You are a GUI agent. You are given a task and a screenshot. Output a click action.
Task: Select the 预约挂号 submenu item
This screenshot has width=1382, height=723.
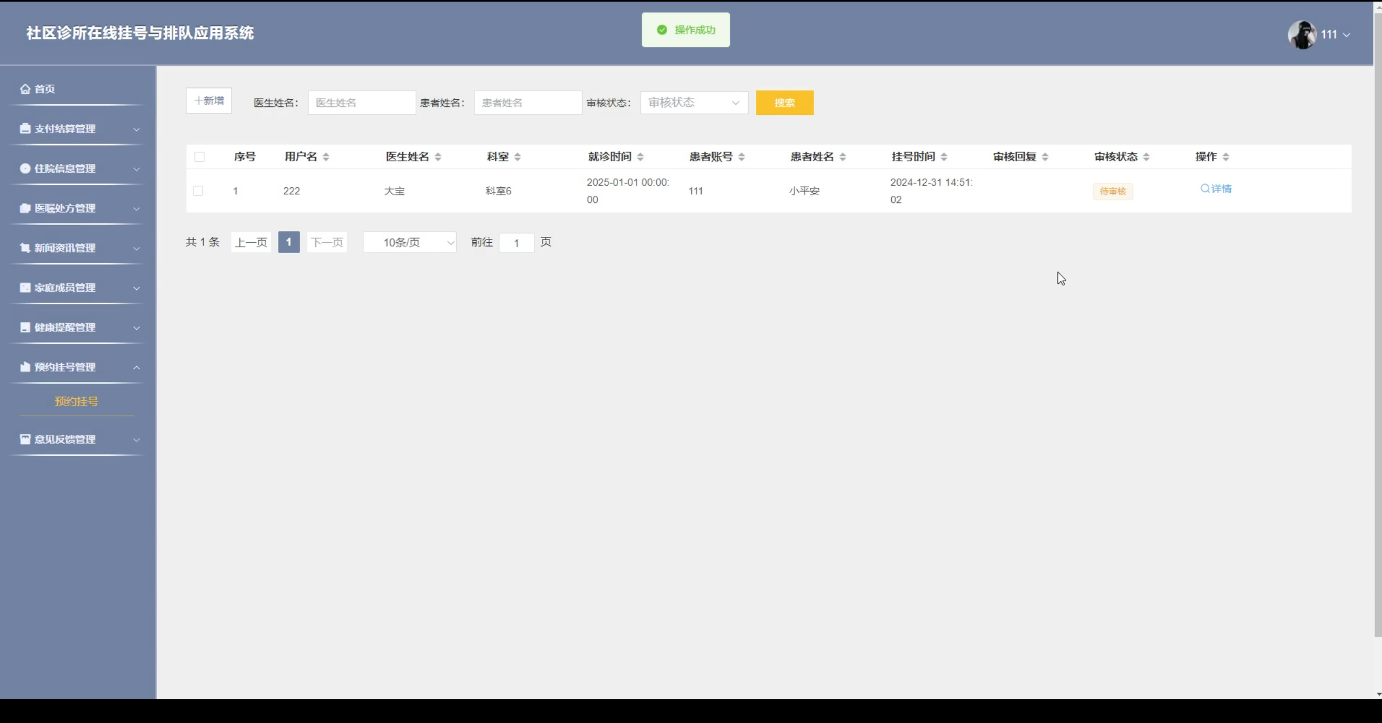pyautogui.click(x=76, y=401)
